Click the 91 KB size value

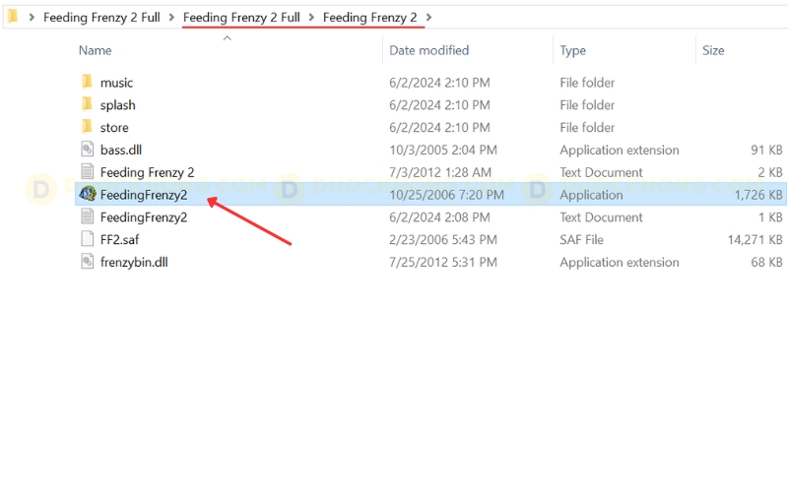766,150
